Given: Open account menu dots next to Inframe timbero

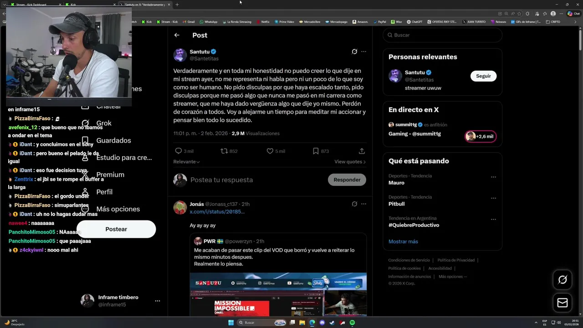Looking at the screenshot, I should pos(157,301).
